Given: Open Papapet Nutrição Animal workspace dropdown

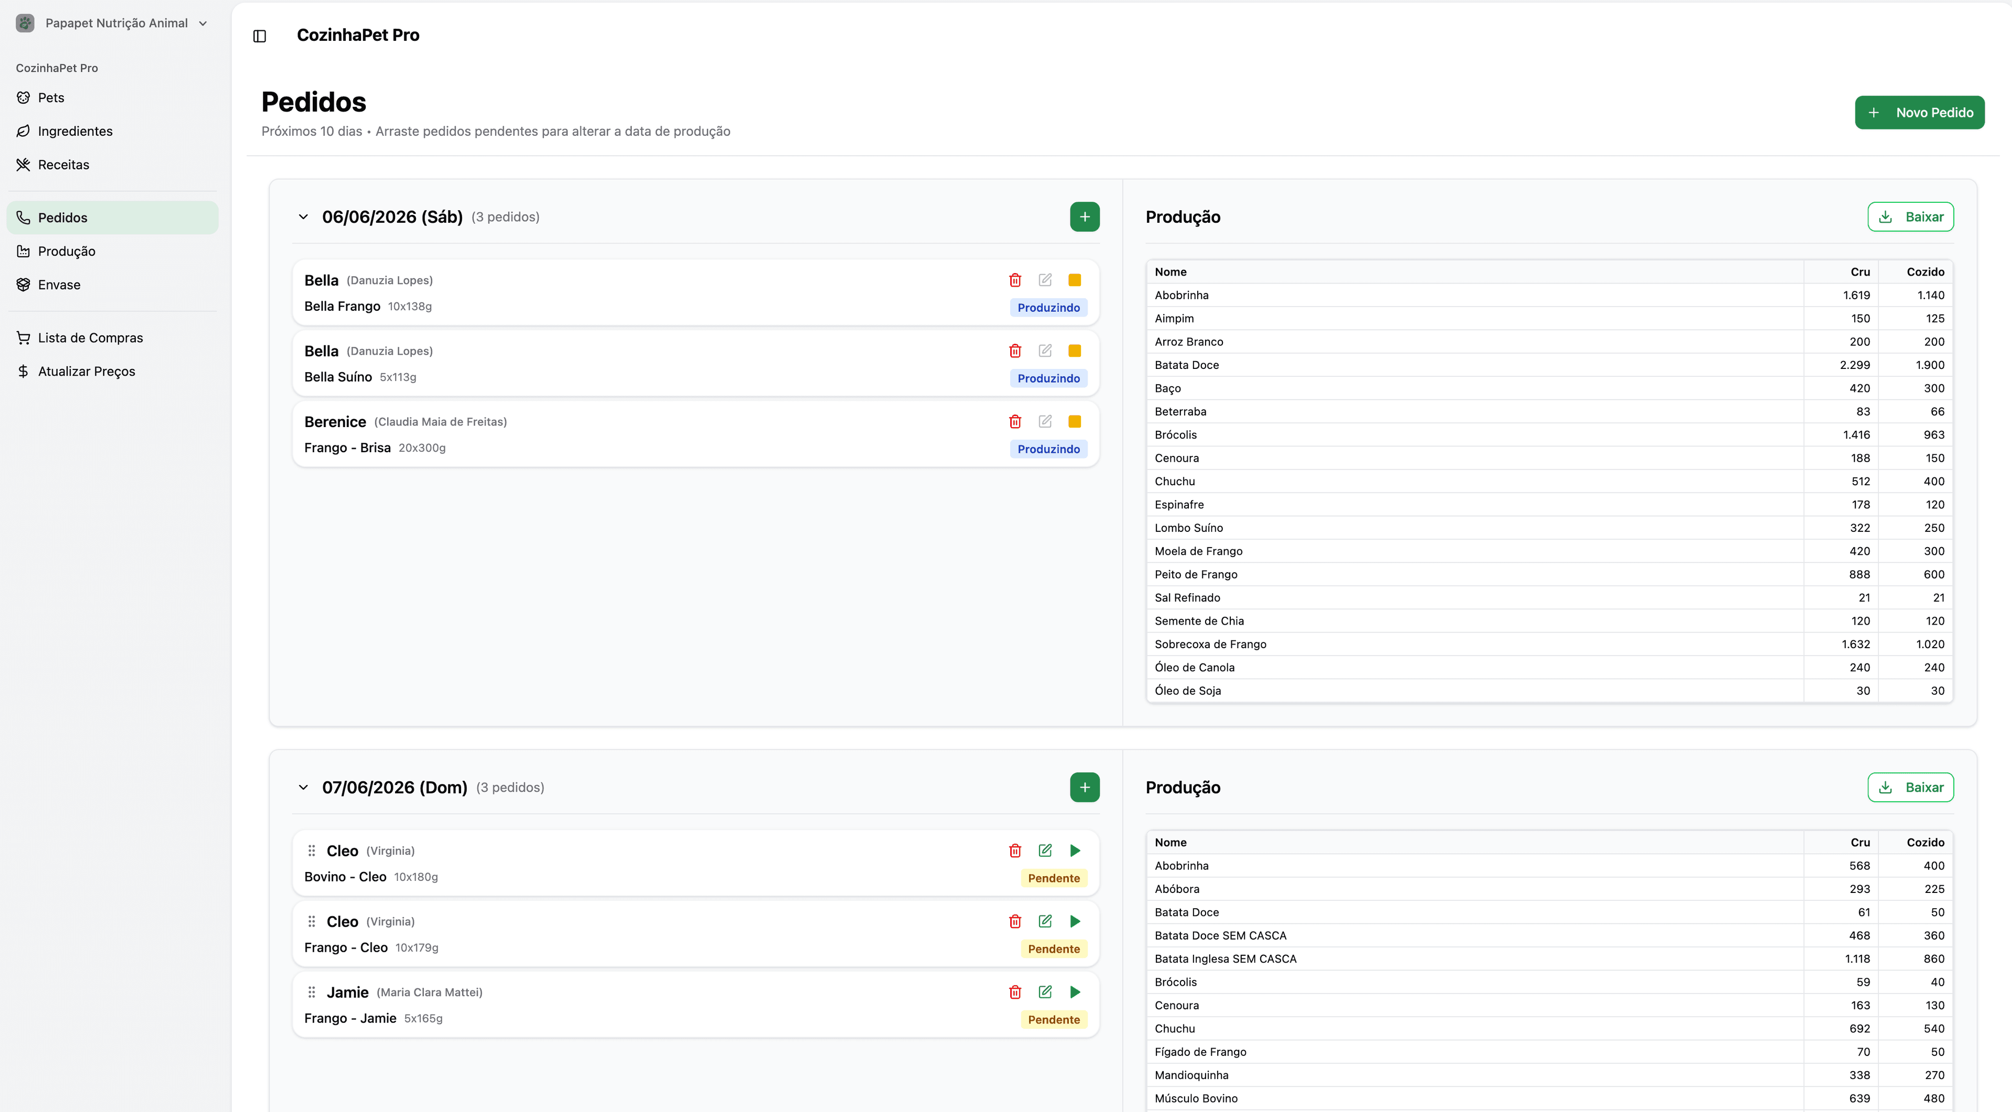Looking at the screenshot, I should 113,24.
